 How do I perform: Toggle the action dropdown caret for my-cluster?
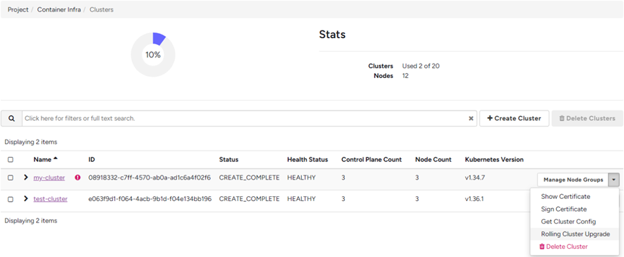614,180
